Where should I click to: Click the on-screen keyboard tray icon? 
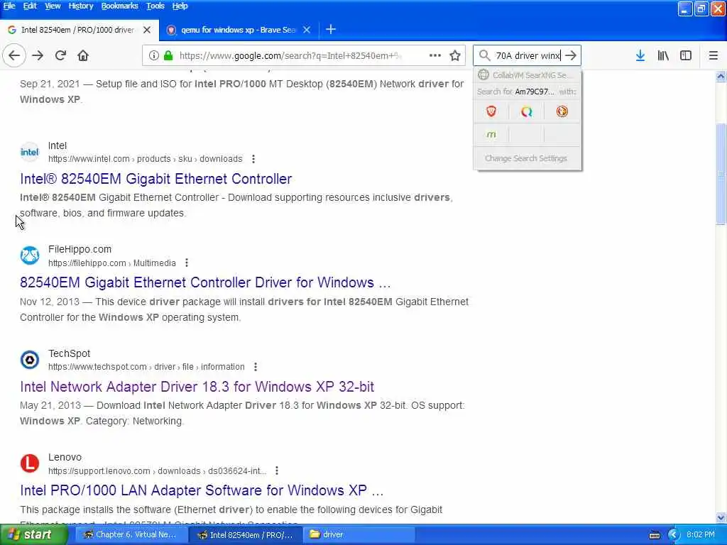coord(654,535)
